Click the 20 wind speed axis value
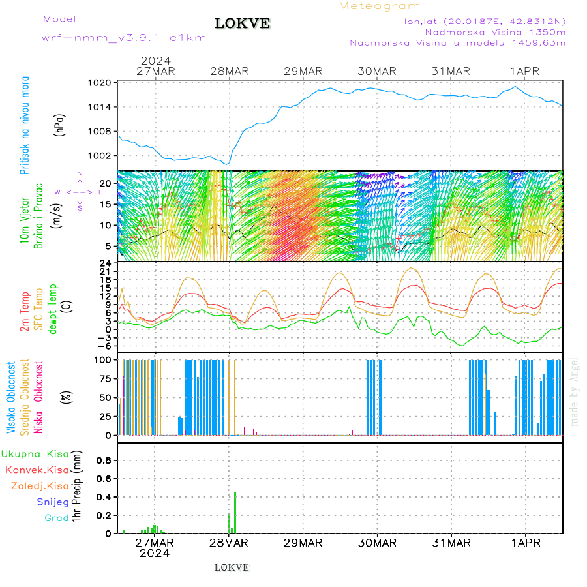This screenshot has height=587, width=587. 105,183
